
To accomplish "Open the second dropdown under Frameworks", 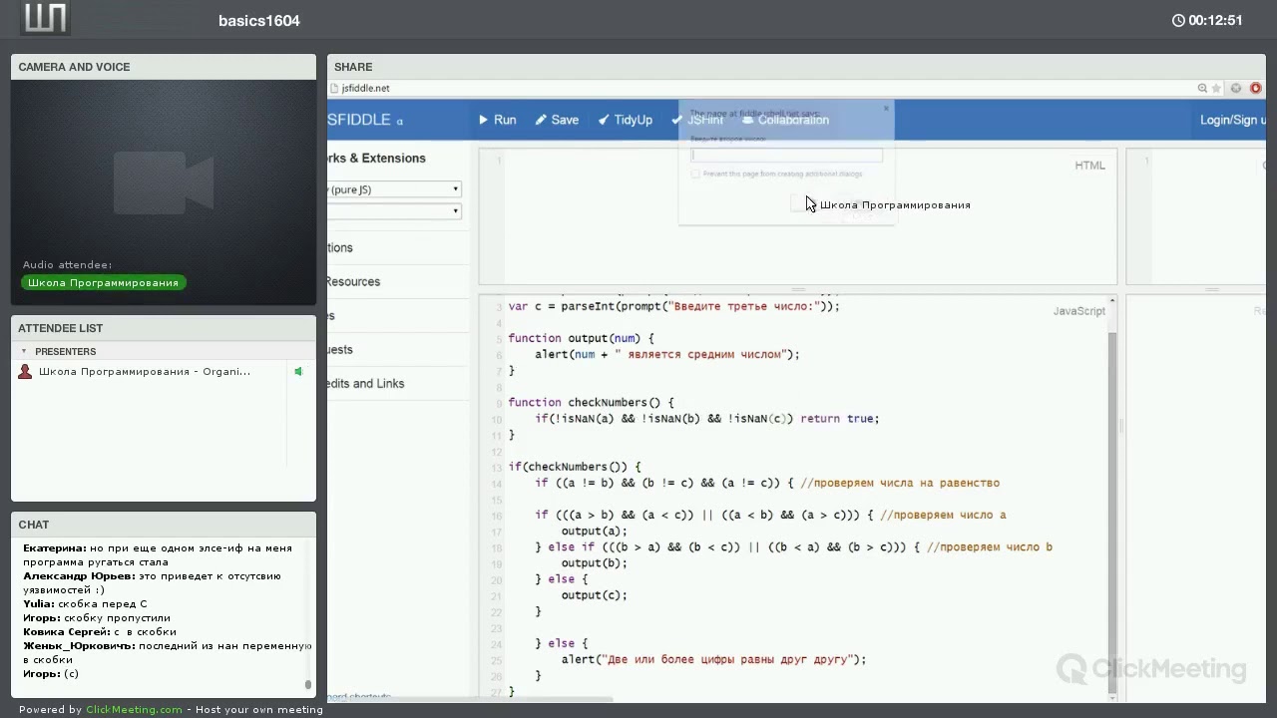I will coord(394,211).
